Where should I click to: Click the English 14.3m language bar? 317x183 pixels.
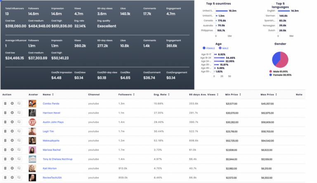pyautogui.click(x=284, y=11)
